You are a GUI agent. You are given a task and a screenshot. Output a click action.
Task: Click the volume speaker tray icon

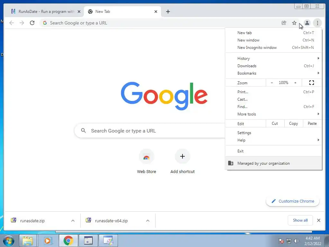pyautogui.click(x=297, y=241)
